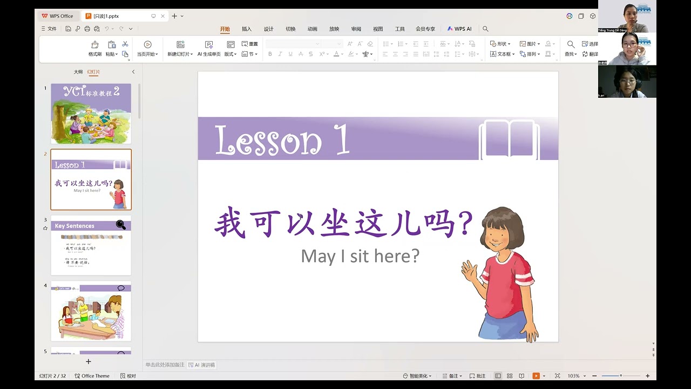Switch to Outline (大纲) pane tab
Screen dimensions: 691x389
pyautogui.click(x=78, y=72)
